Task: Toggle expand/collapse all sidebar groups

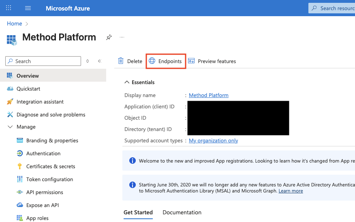Action: coord(88,61)
